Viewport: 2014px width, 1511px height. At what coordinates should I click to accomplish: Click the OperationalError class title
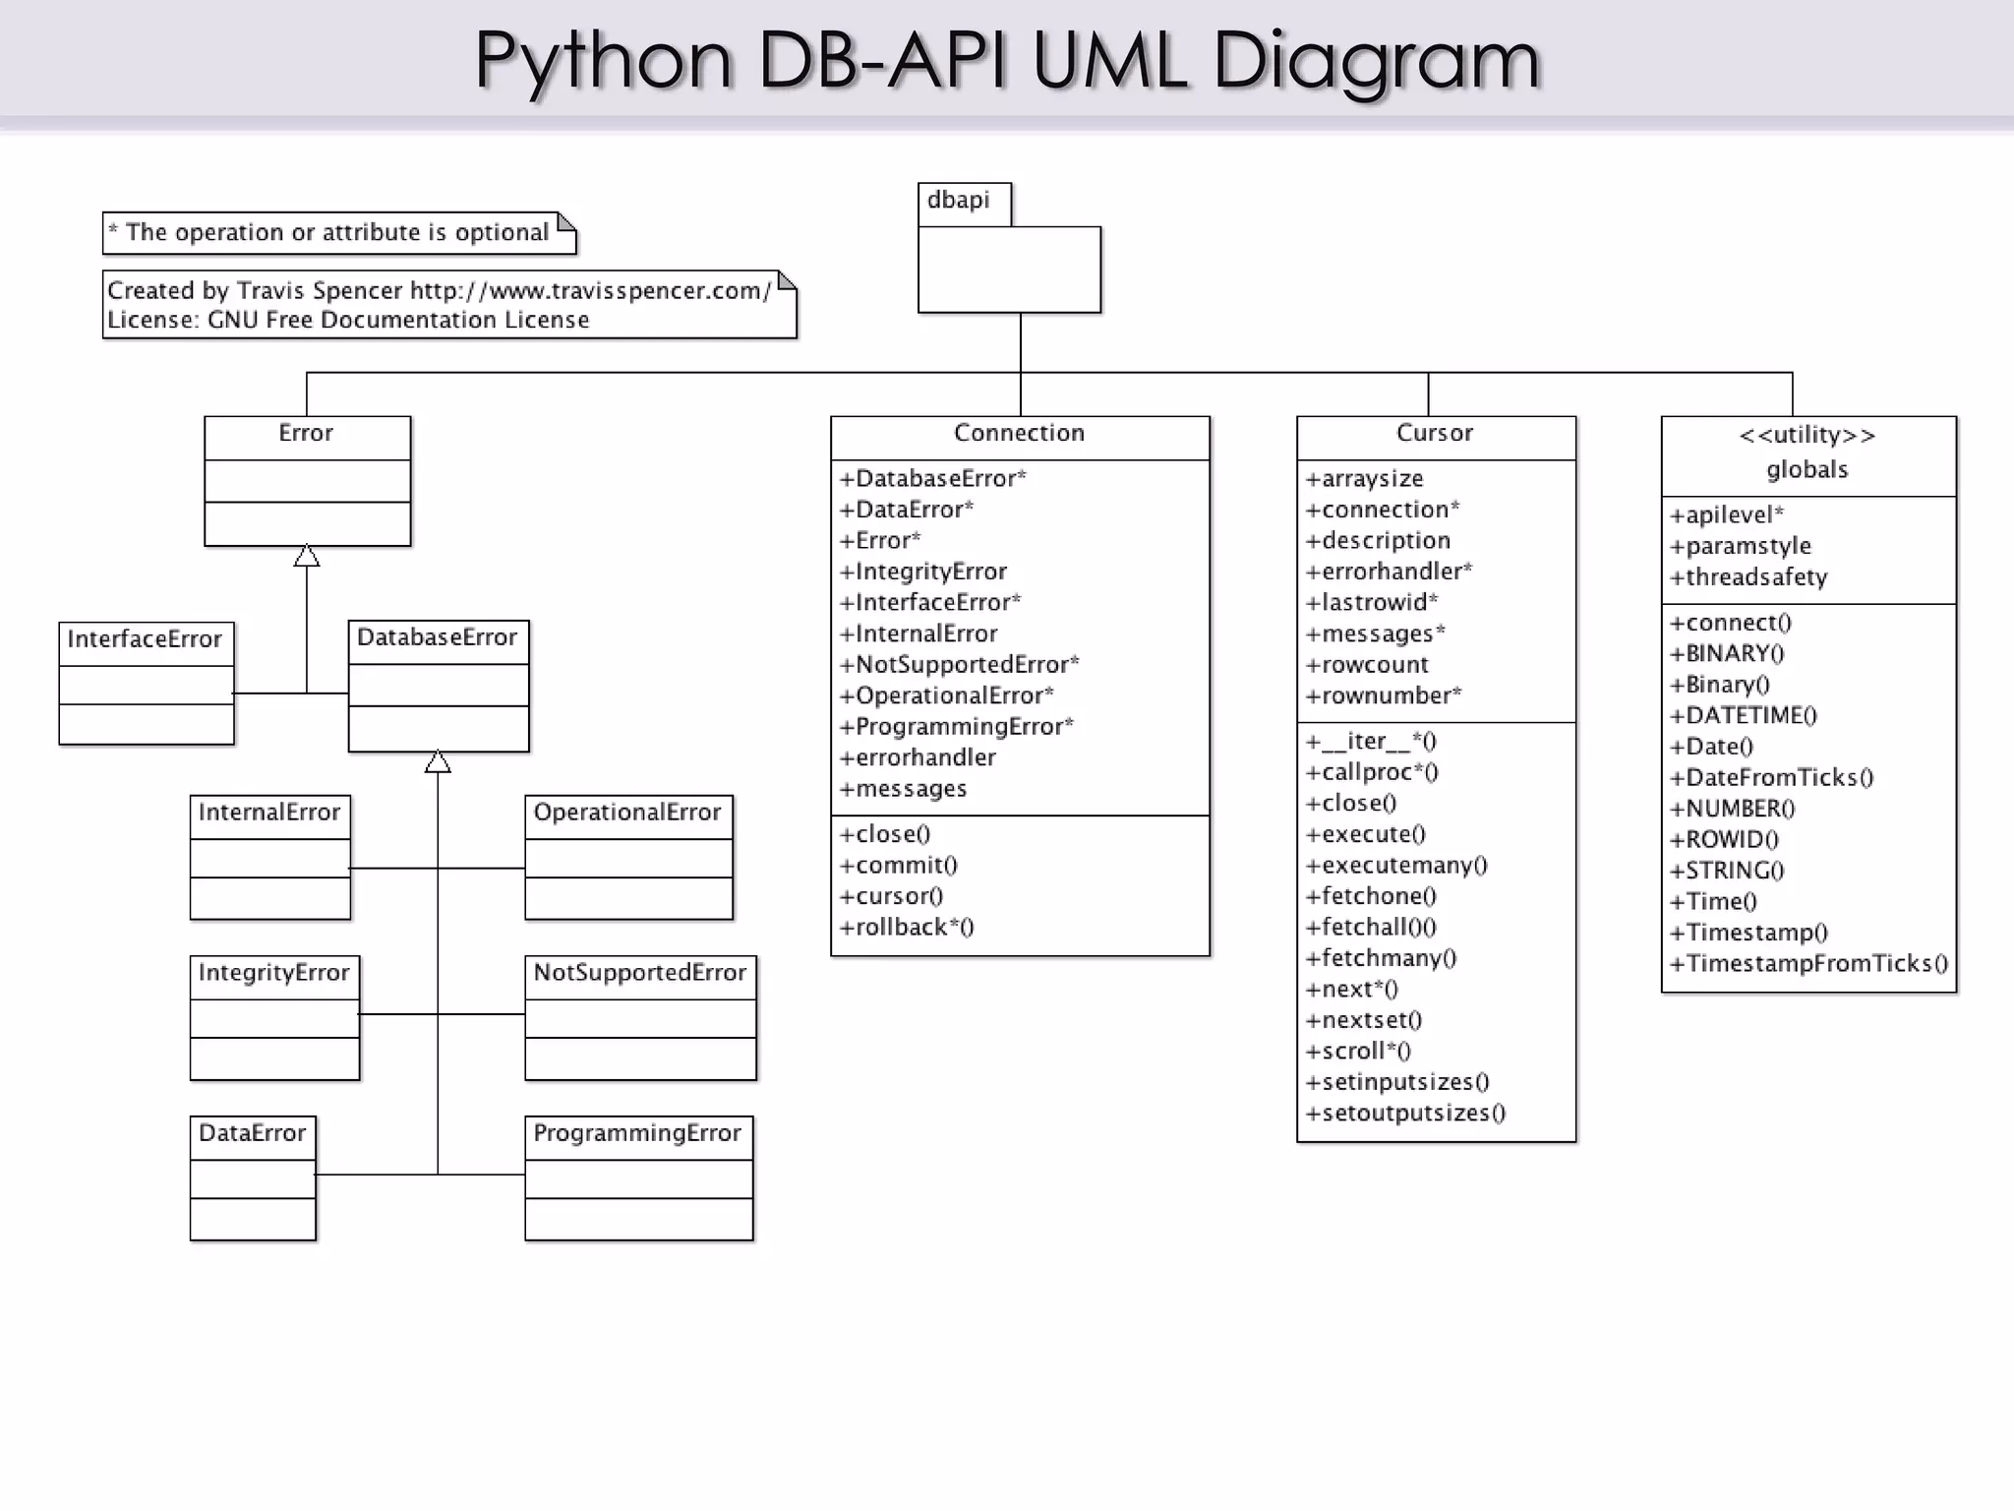627,814
